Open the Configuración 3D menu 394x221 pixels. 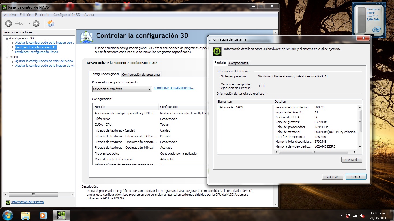[67, 15]
